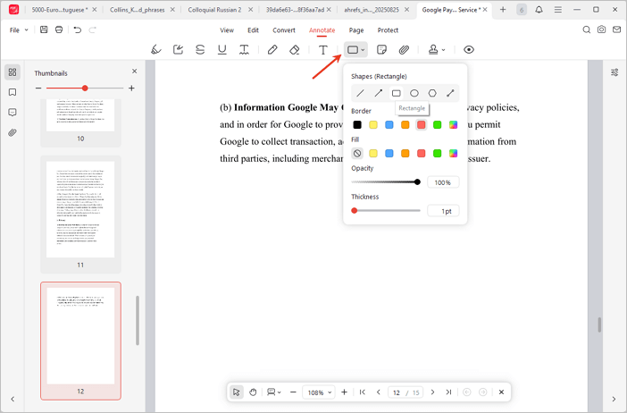Select the Highlighter annotation tool
Viewport: 627px width, 413px height.
click(156, 50)
